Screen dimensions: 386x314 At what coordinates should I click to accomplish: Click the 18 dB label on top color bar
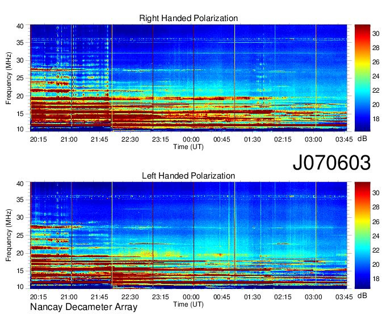tap(376, 119)
